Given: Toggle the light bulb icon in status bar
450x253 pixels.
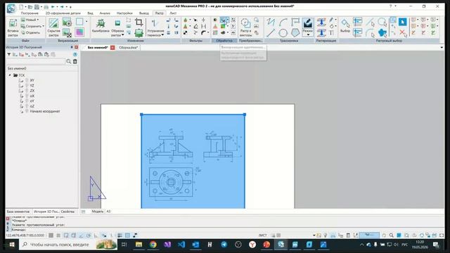Looking at the screenshot, I should pos(325,235).
